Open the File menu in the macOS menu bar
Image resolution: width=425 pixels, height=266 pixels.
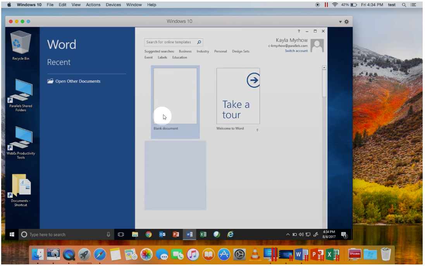pos(50,5)
